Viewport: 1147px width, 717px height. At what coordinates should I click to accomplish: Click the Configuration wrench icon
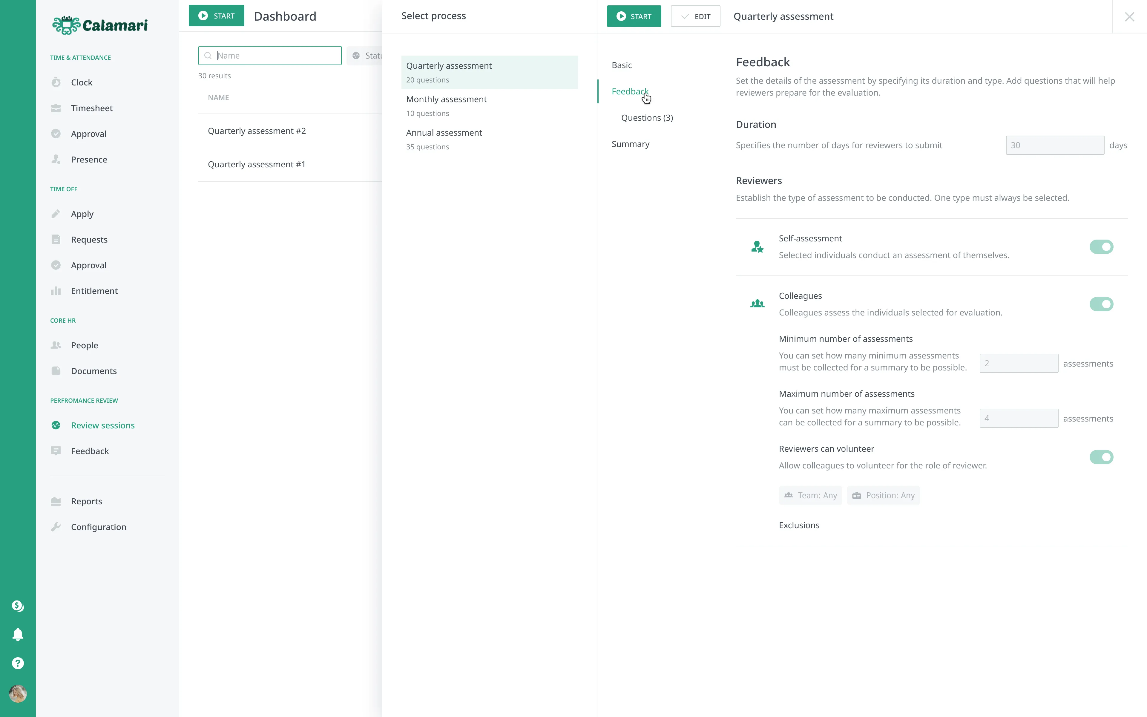click(x=56, y=527)
